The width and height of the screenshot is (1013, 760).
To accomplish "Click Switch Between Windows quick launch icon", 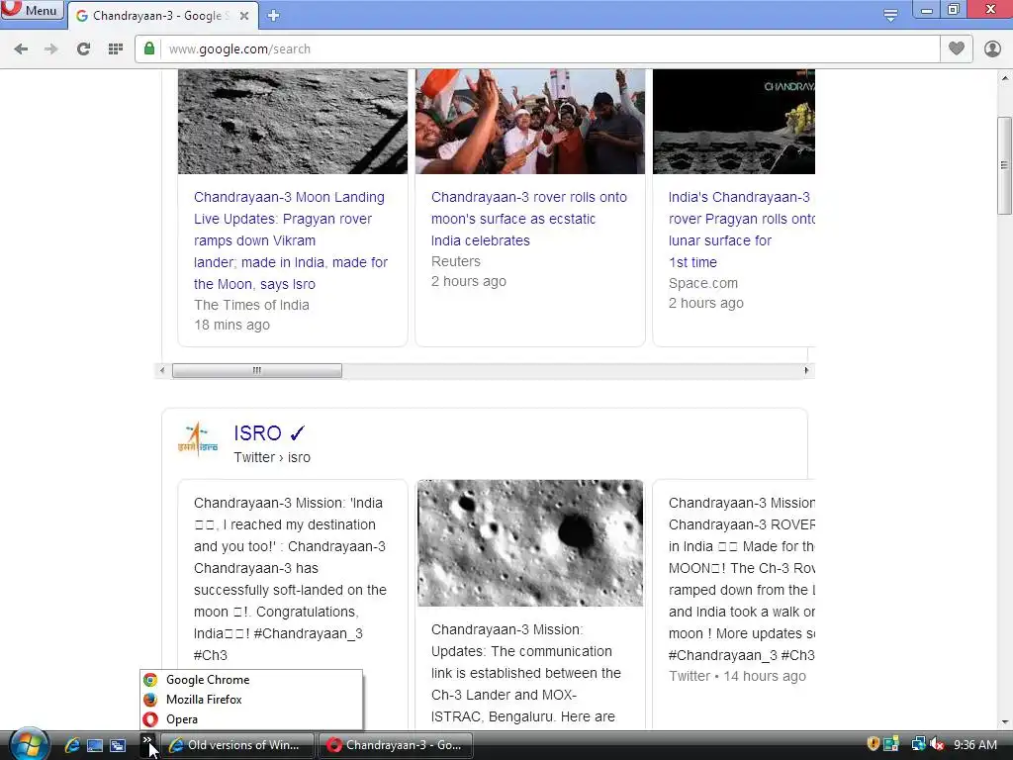I will point(118,745).
